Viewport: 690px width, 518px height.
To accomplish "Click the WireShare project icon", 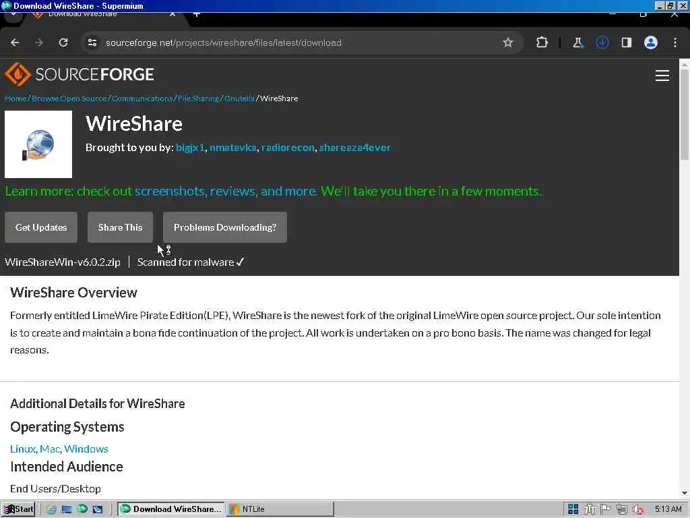I will click(x=38, y=144).
